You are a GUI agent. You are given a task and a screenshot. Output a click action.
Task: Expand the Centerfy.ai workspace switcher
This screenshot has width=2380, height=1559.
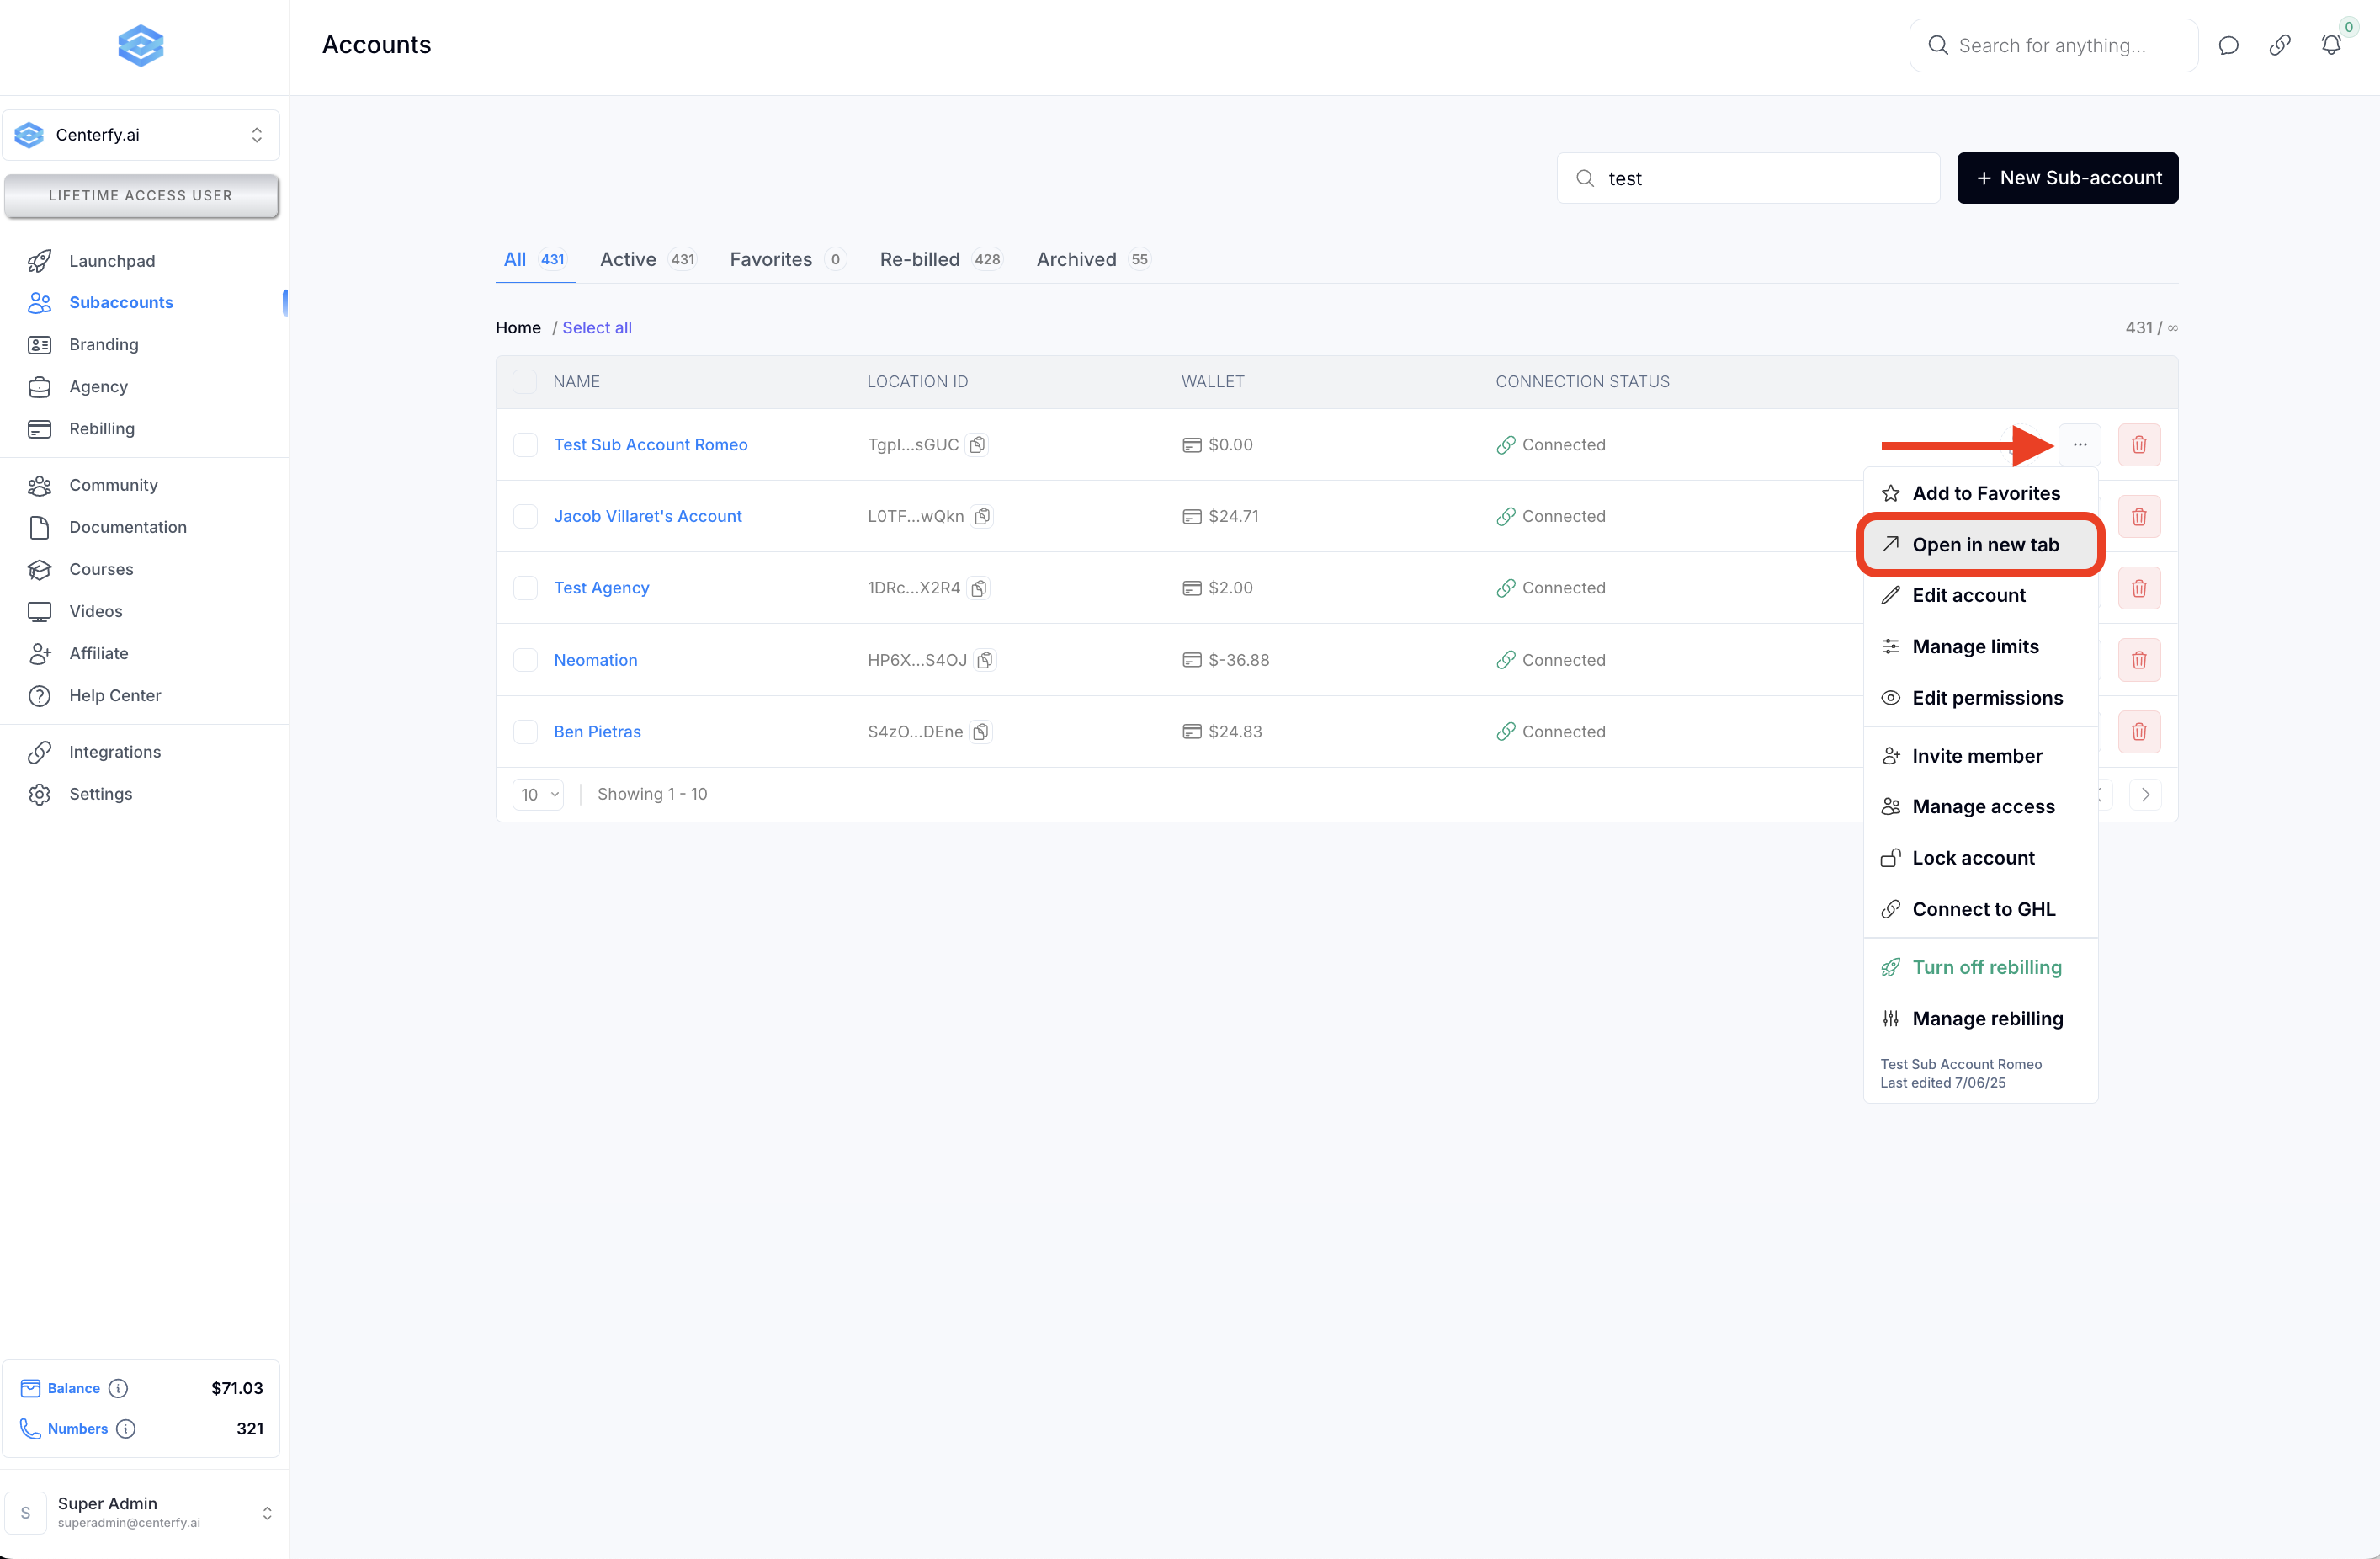click(141, 135)
